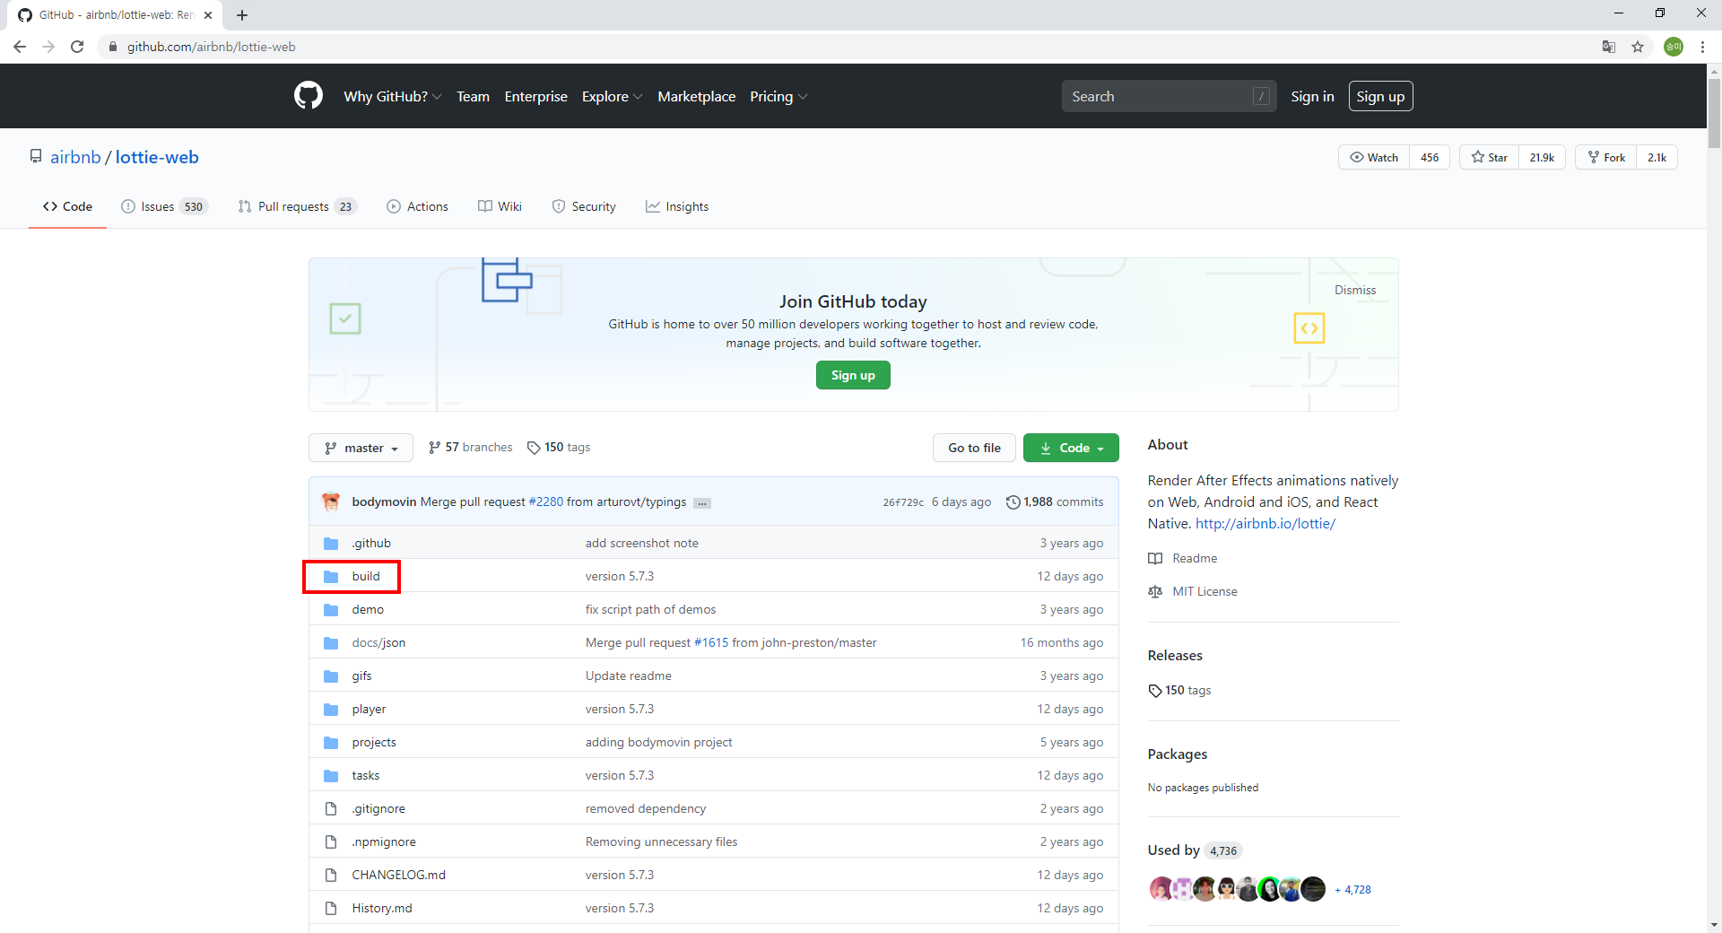This screenshot has height=933, width=1722.
Task: Click the translate page icon in address bar
Action: point(1608,47)
